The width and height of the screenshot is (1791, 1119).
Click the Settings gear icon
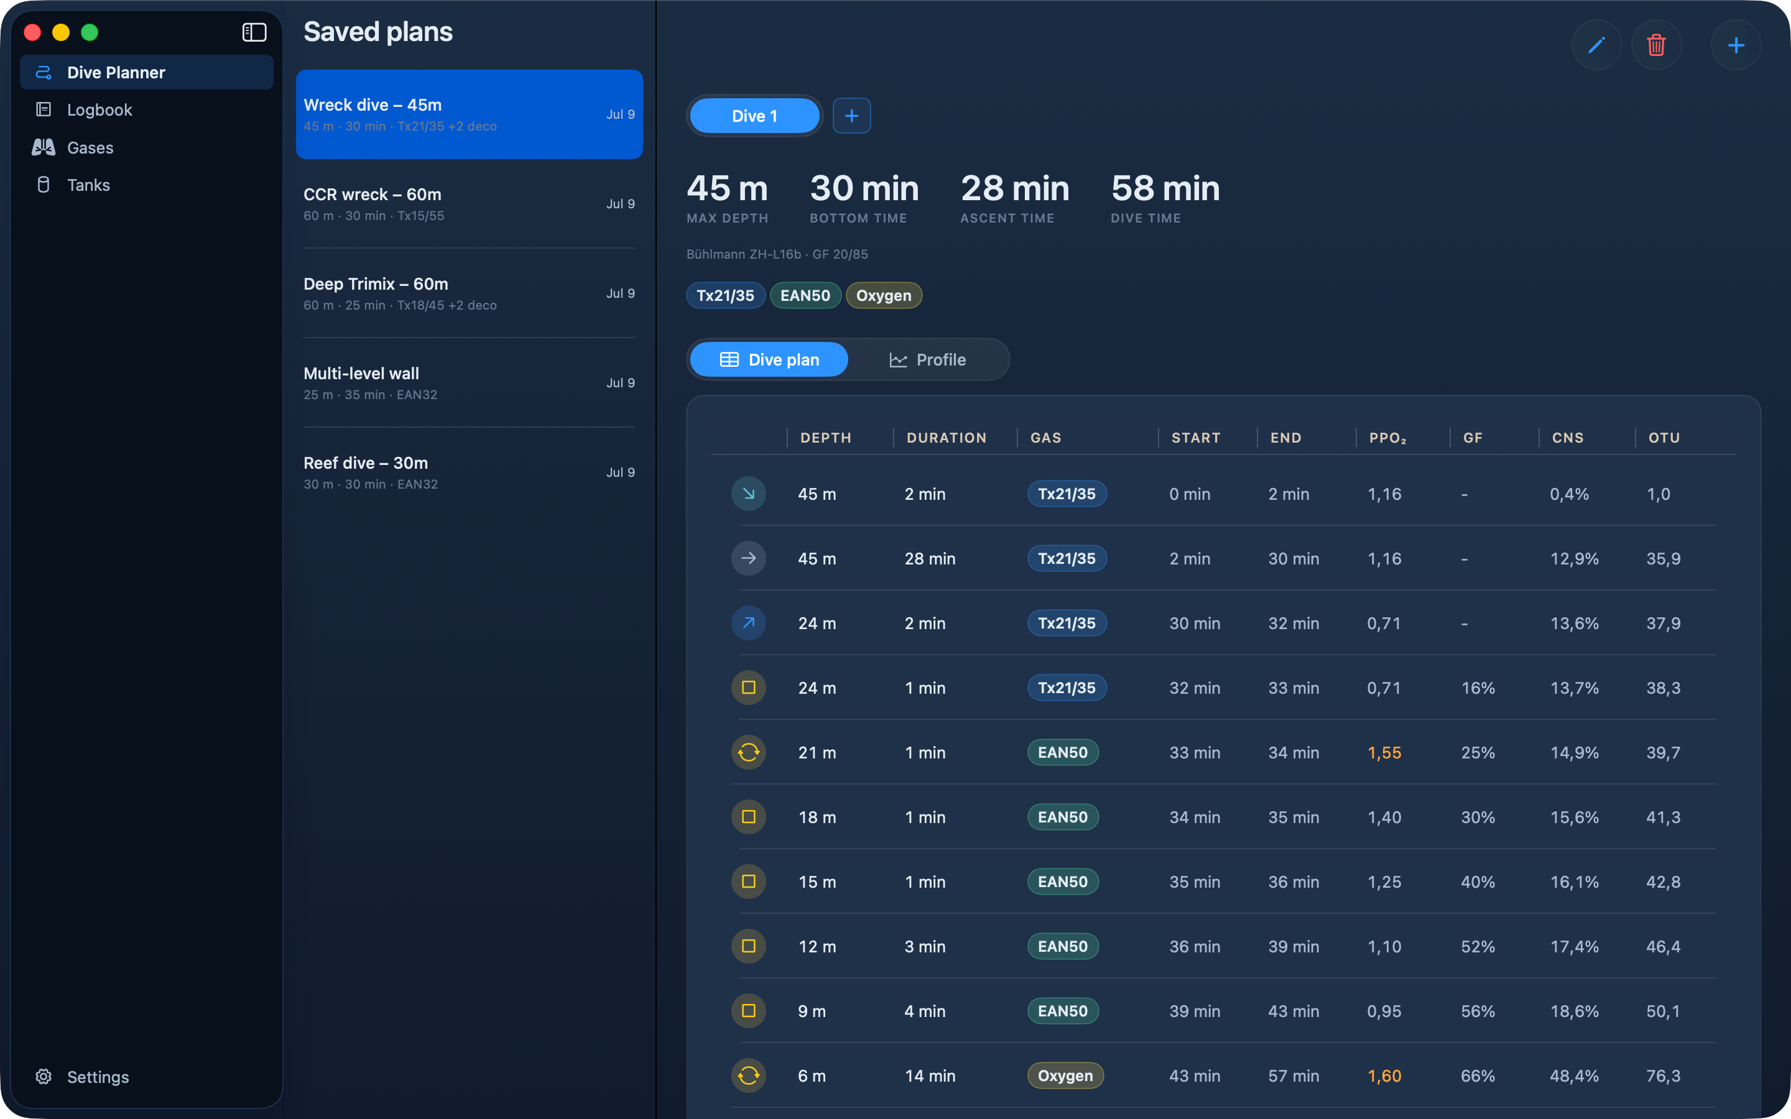click(44, 1076)
